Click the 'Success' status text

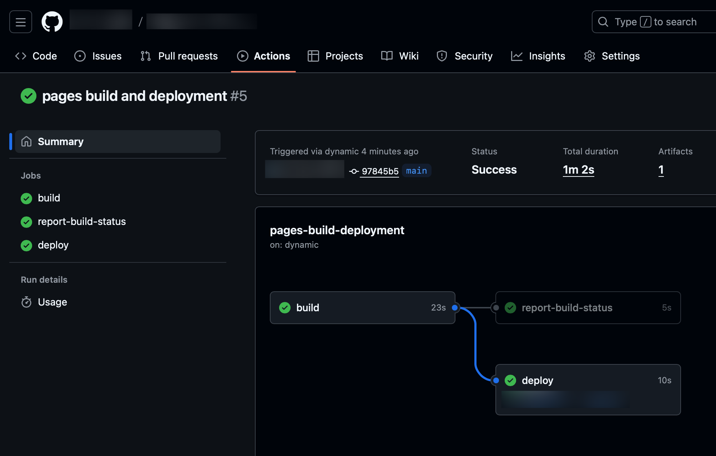click(494, 170)
